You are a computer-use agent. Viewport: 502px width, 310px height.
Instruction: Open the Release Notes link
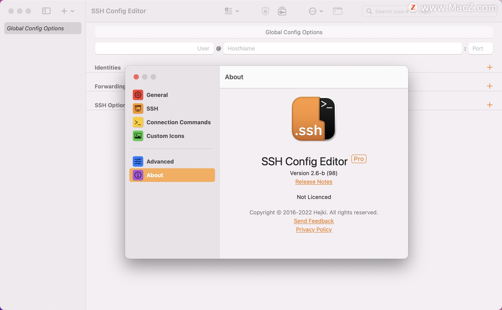coord(313,182)
